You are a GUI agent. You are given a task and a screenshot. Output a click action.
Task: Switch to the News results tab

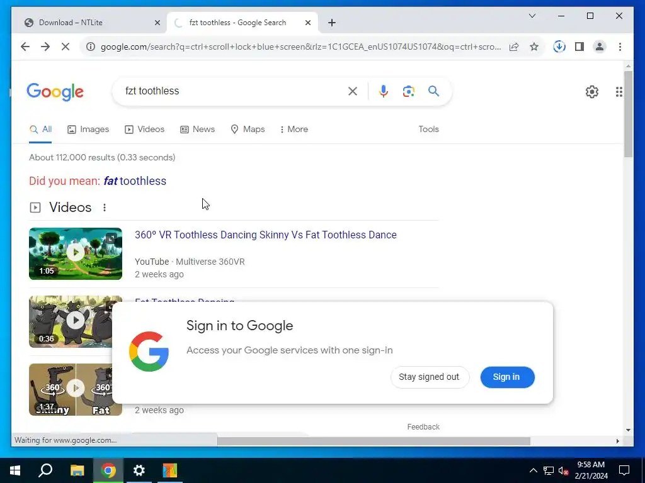click(197, 130)
